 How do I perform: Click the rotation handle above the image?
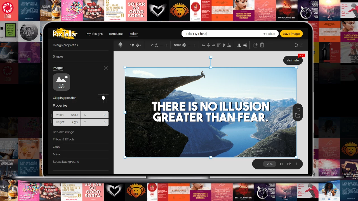[211, 57]
